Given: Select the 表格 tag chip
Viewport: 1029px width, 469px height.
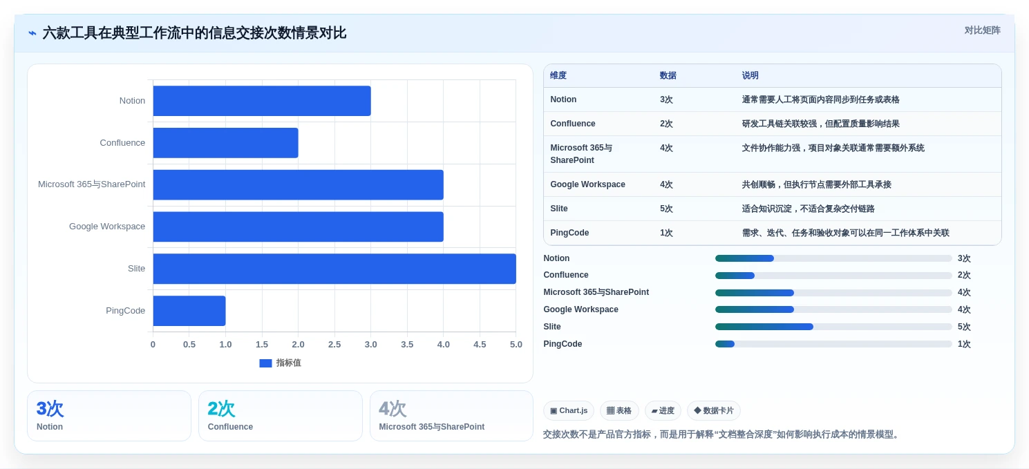Looking at the screenshot, I should [619, 410].
